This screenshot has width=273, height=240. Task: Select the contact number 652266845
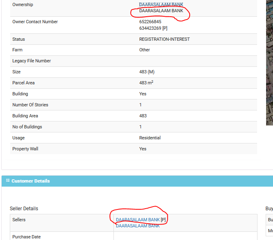[x=150, y=22]
